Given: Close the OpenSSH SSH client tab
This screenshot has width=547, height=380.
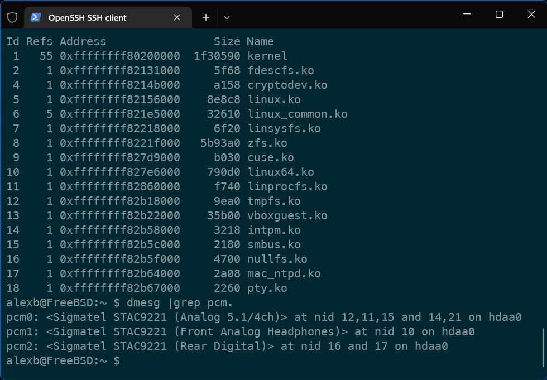Looking at the screenshot, I should tap(177, 17).
